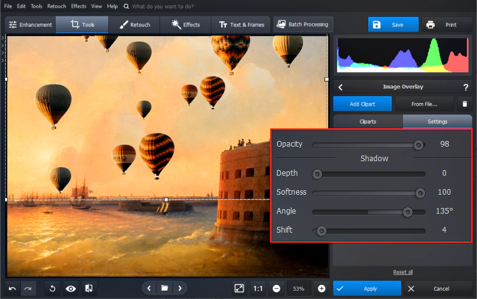
Task: Click the 53% zoom value field
Action: click(299, 288)
